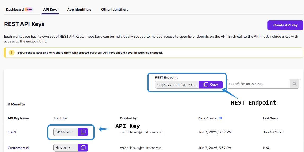This screenshot has width=304, height=152.
Task: Focus the Search for an API Key field
Action: [x=258, y=84]
